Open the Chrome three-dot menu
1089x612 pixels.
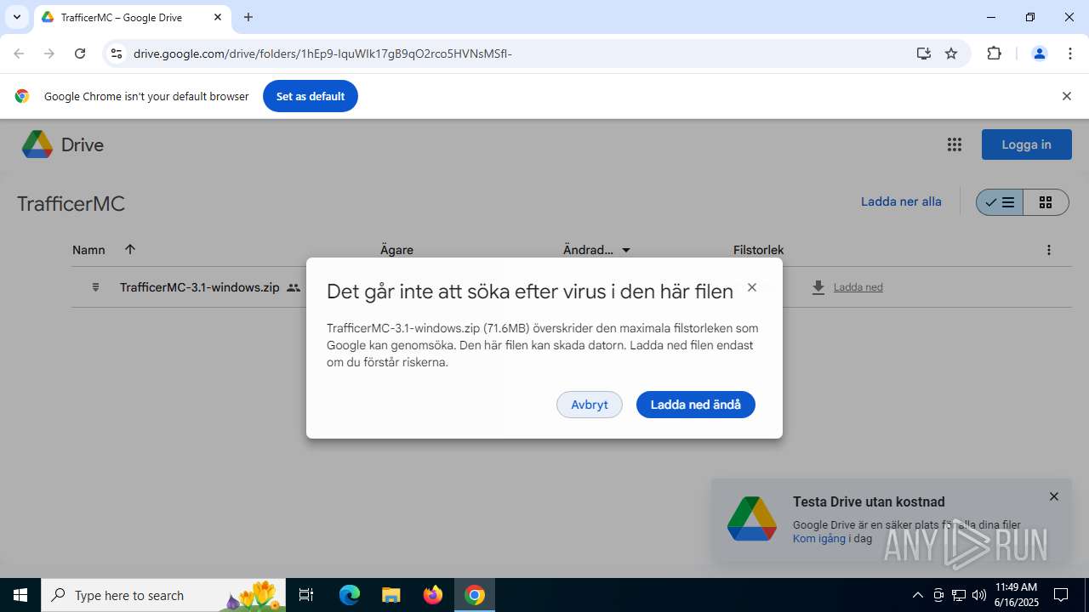[1070, 54]
